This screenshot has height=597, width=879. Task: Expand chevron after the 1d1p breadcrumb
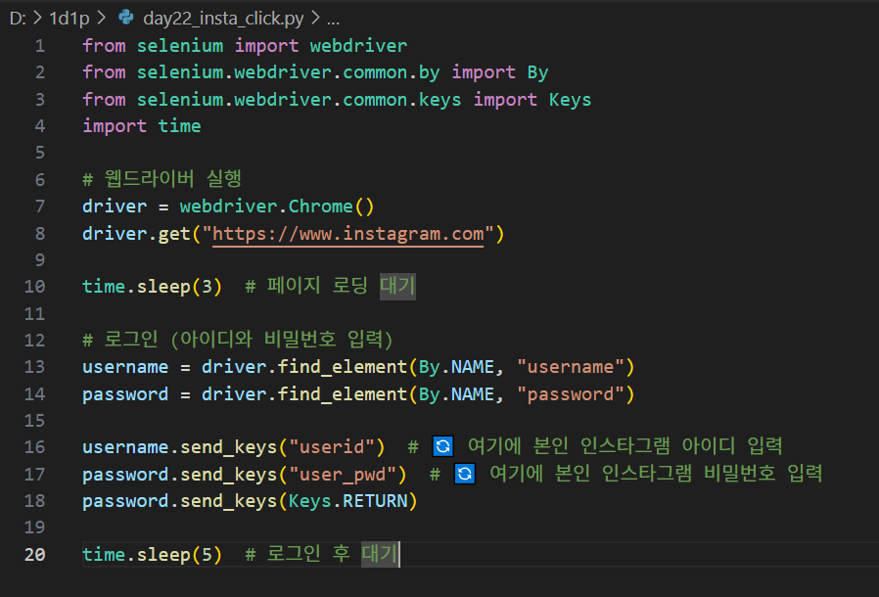[x=101, y=18]
